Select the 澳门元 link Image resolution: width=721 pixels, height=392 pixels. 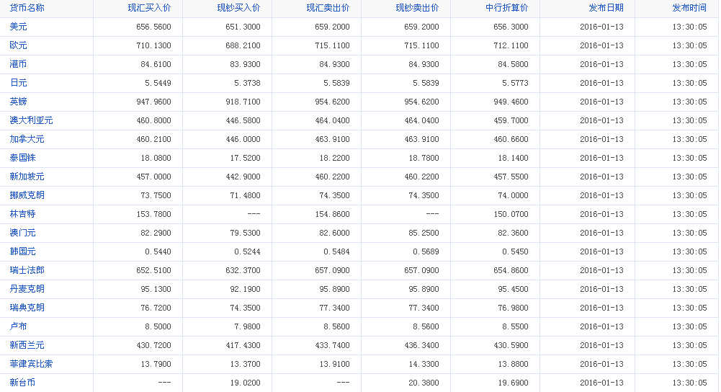coord(22,233)
